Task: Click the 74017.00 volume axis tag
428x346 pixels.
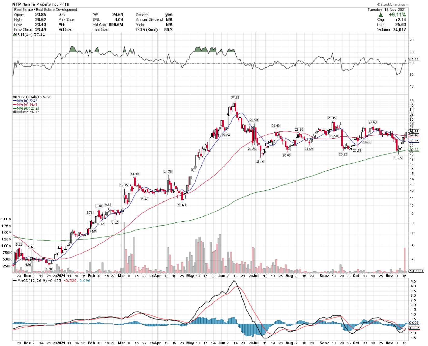Action: [x=416, y=271]
